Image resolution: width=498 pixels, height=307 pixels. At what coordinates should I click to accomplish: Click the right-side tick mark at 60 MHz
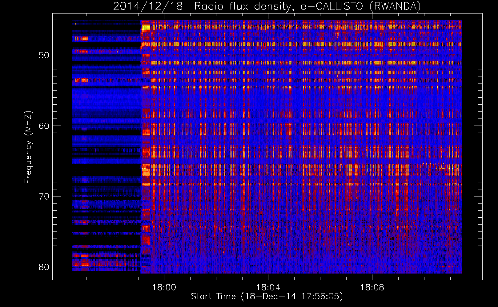click(479, 126)
